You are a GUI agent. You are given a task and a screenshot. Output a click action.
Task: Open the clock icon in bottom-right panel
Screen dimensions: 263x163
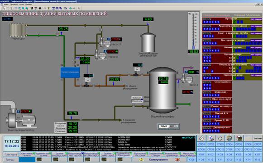pyautogui.click(x=220, y=138)
